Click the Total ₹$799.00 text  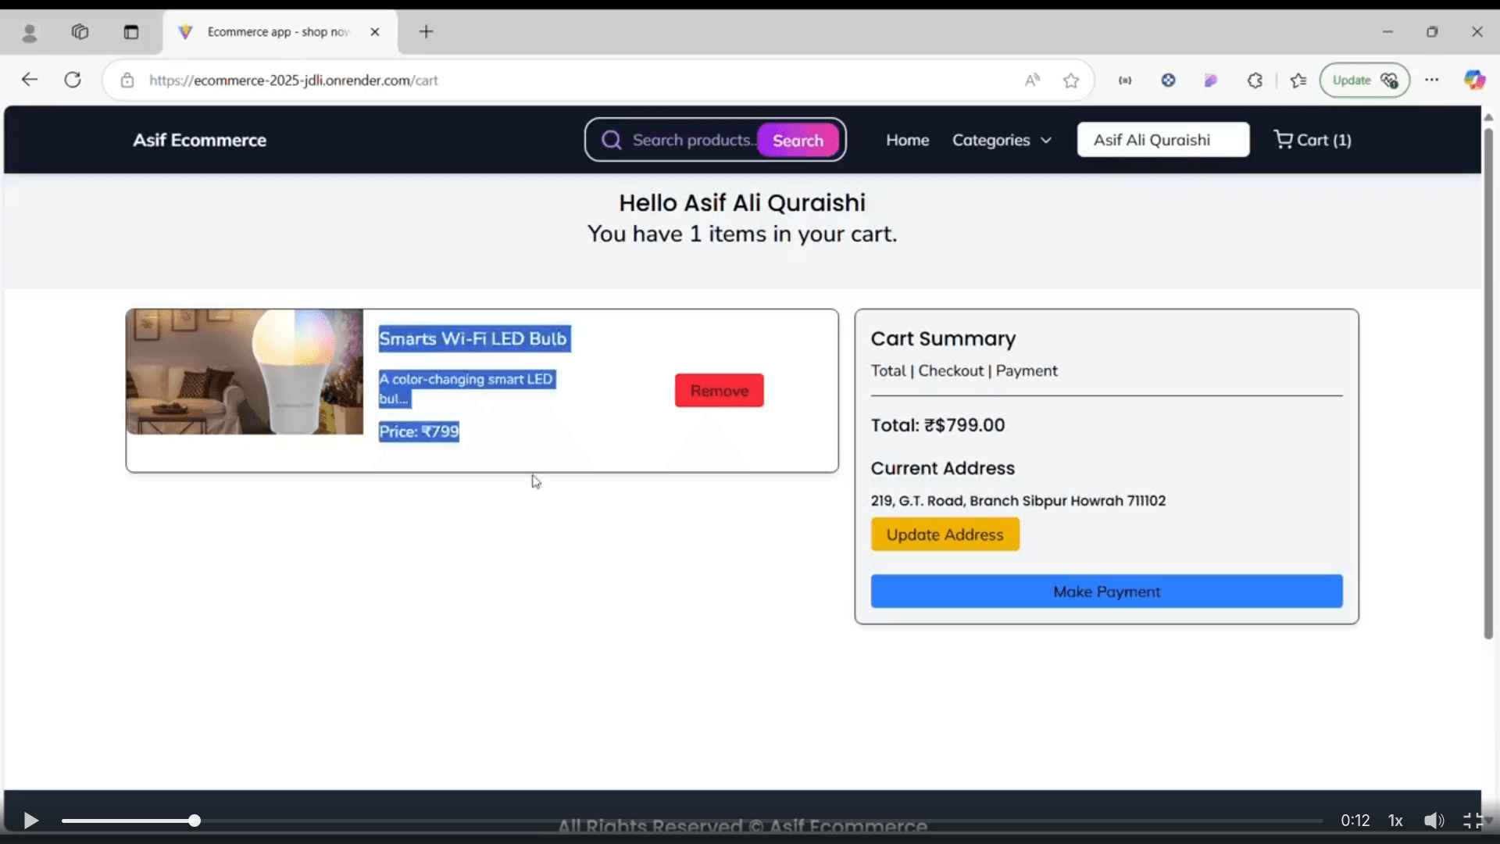[937, 425]
